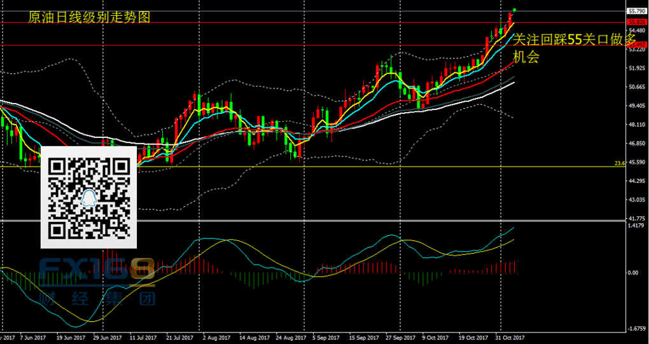Click the QR code image
The image size is (649, 344).
pyautogui.click(x=88, y=196)
